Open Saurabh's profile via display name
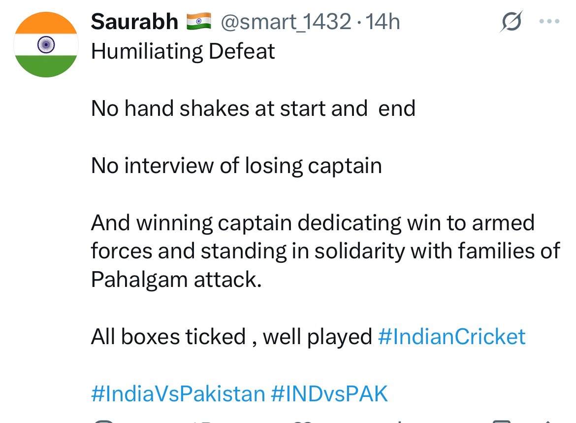The height and width of the screenshot is (423, 576). (134, 21)
